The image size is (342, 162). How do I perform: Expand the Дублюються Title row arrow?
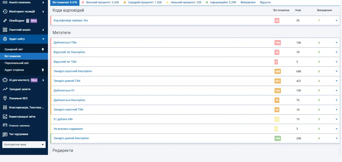pos(336,43)
